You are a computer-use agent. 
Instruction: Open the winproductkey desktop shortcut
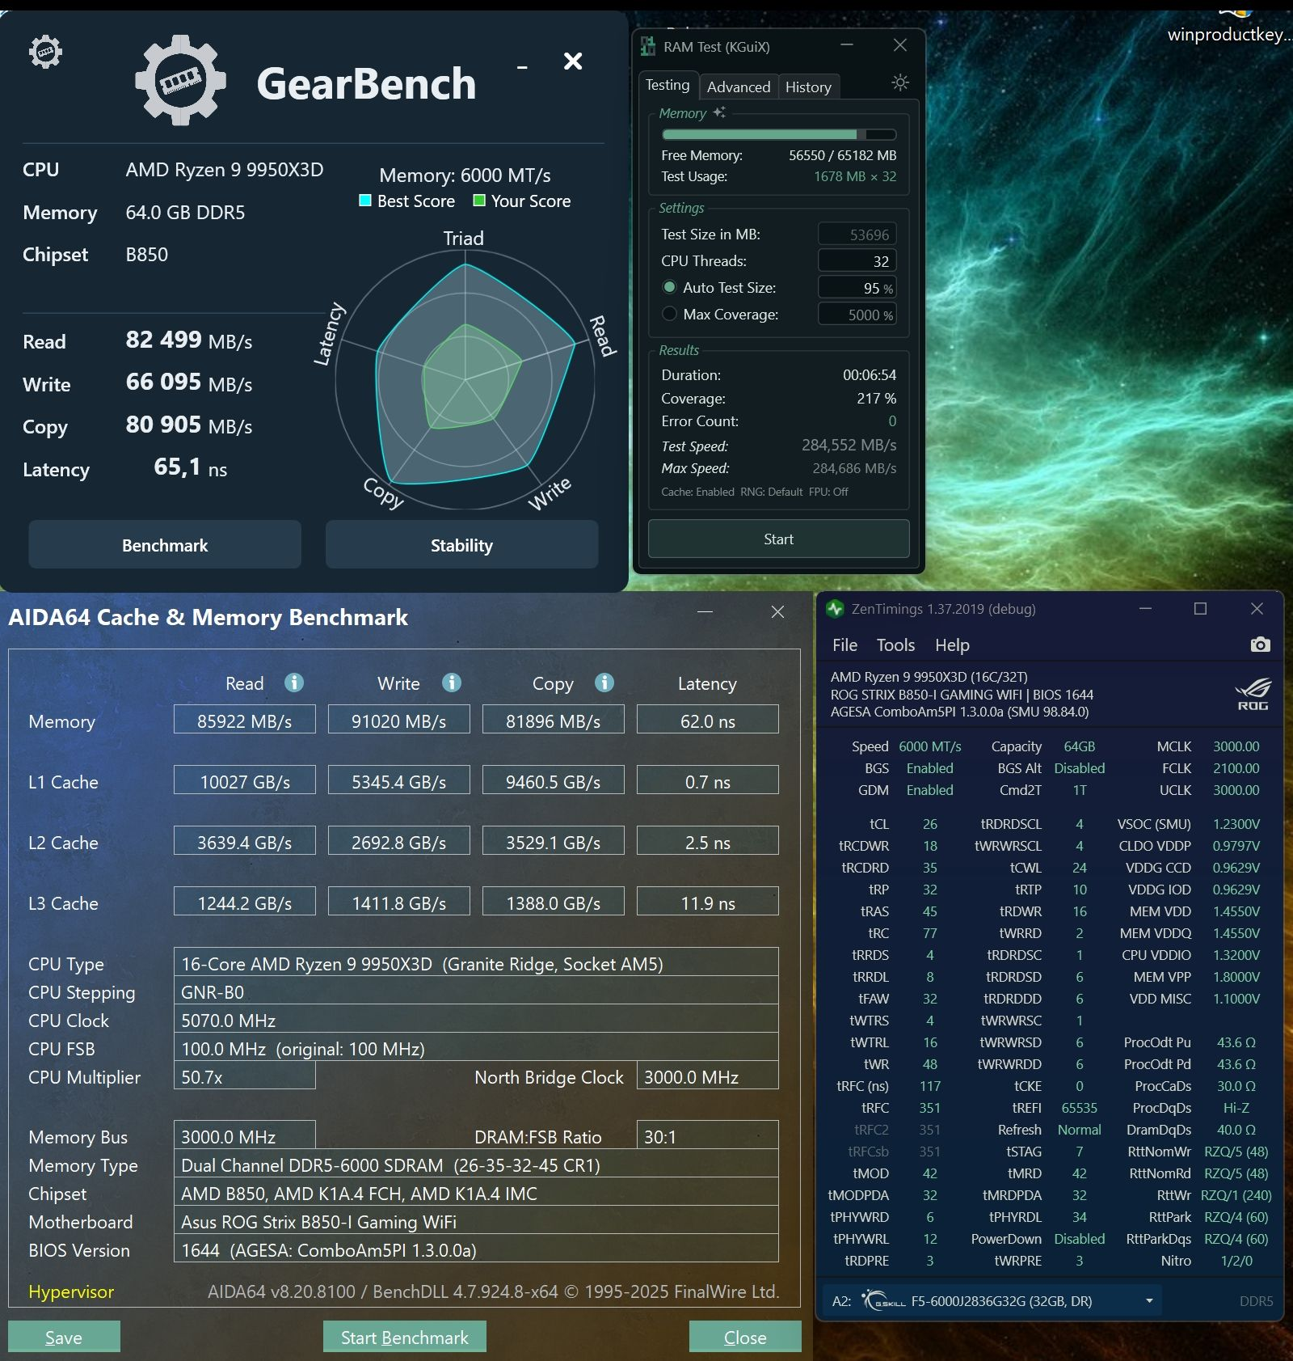(1231, 24)
